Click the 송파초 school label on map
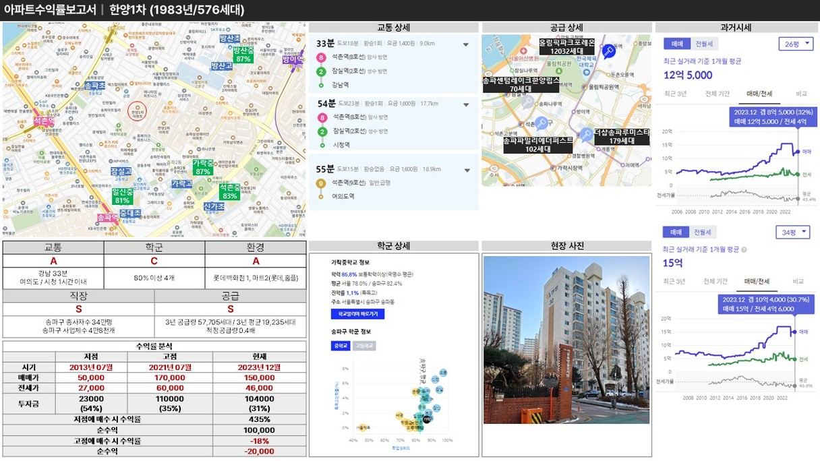This screenshot has height=461, width=820. point(94,86)
